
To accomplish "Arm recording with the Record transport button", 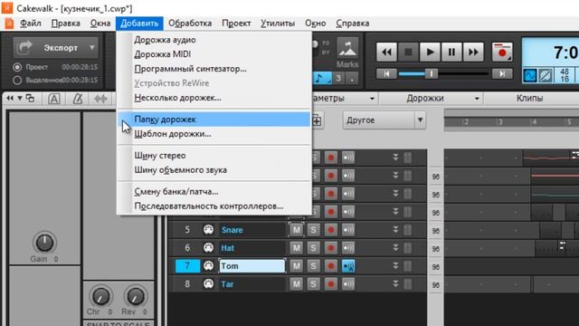I will 502,53.
